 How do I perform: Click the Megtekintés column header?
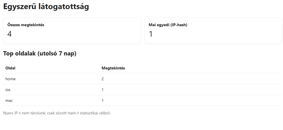coord(113,68)
